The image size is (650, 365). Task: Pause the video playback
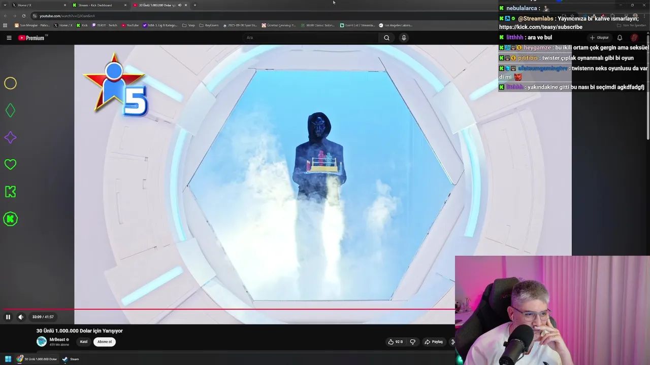pyautogui.click(x=8, y=317)
